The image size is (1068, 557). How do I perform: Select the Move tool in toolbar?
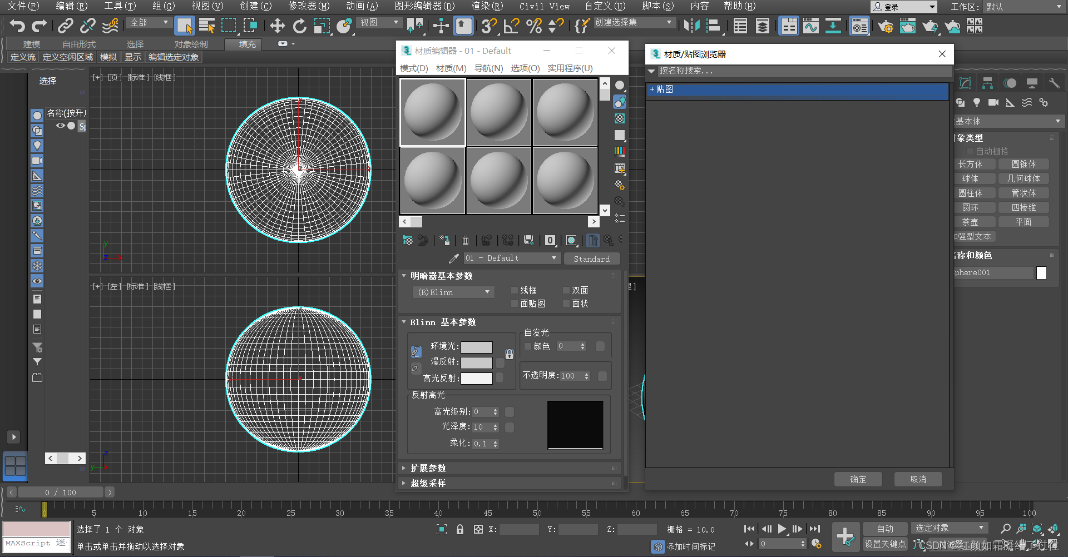[x=277, y=26]
